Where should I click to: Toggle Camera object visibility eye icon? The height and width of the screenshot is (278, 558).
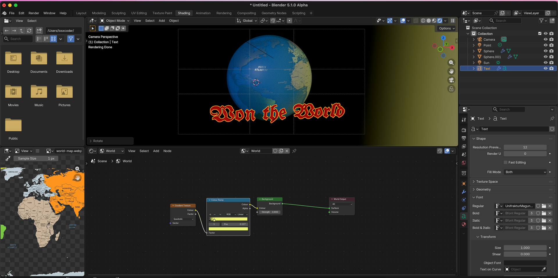(x=546, y=40)
